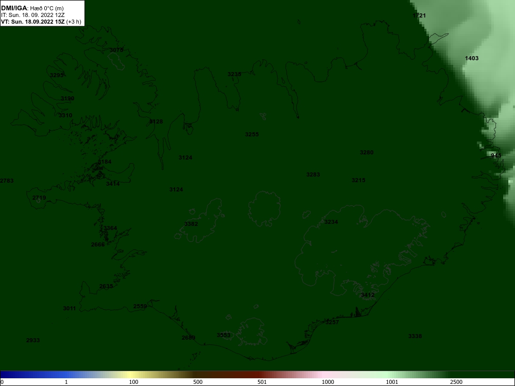Select the valid time line 'VT: Sun. 18.09.2022 15Z'
The width and height of the screenshot is (515, 386).
click(33, 22)
